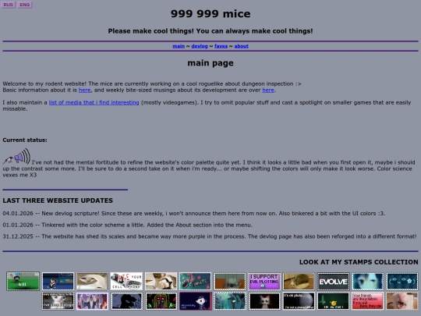Click the kaomoji face with flower stamp

tap(402, 282)
